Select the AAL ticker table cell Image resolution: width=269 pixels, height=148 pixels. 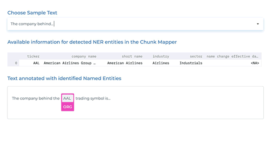pyautogui.click(x=36, y=63)
